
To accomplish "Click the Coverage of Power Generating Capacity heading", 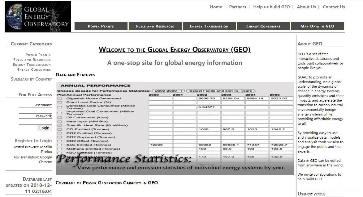I will (107, 183).
